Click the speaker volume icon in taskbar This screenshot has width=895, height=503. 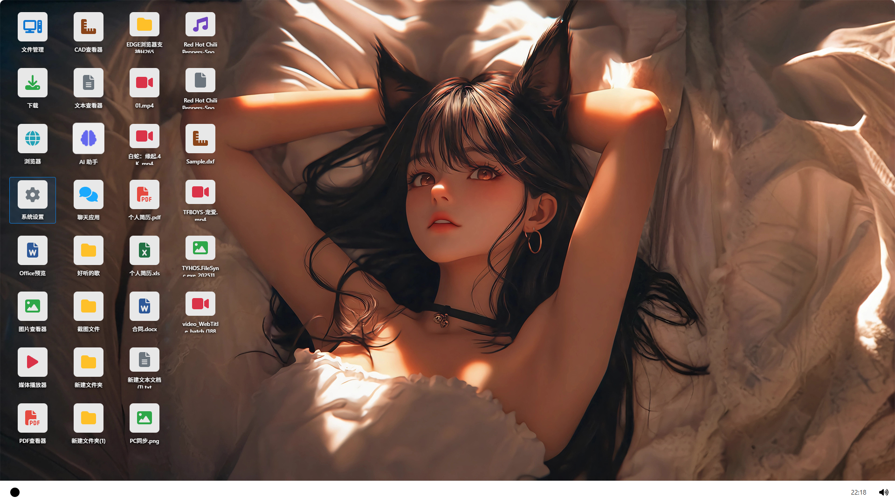click(x=883, y=492)
